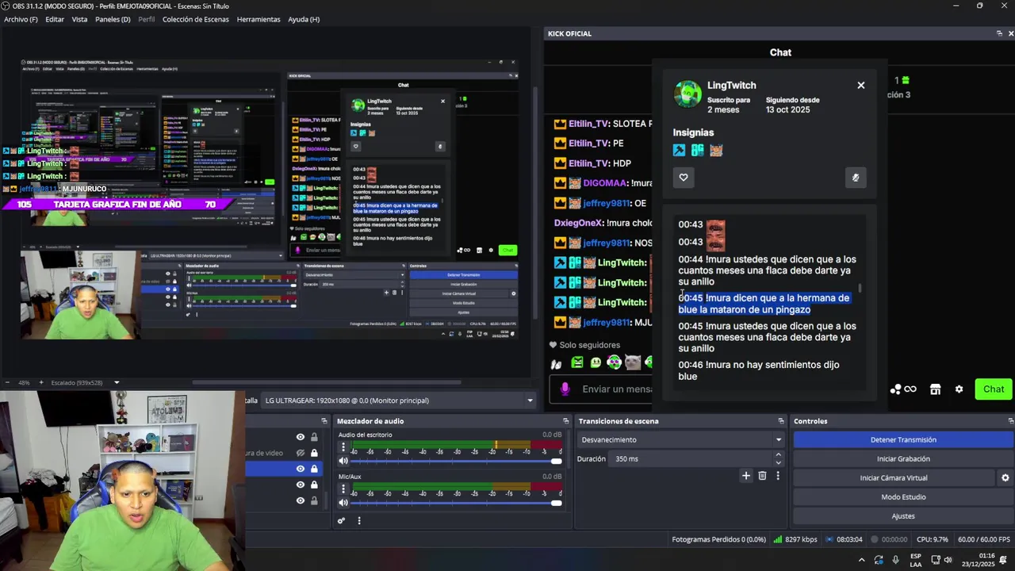Click the 8297 kbps status indicator
The width and height of the screenshot is (1015, 571).
click(x=795, y=539)
